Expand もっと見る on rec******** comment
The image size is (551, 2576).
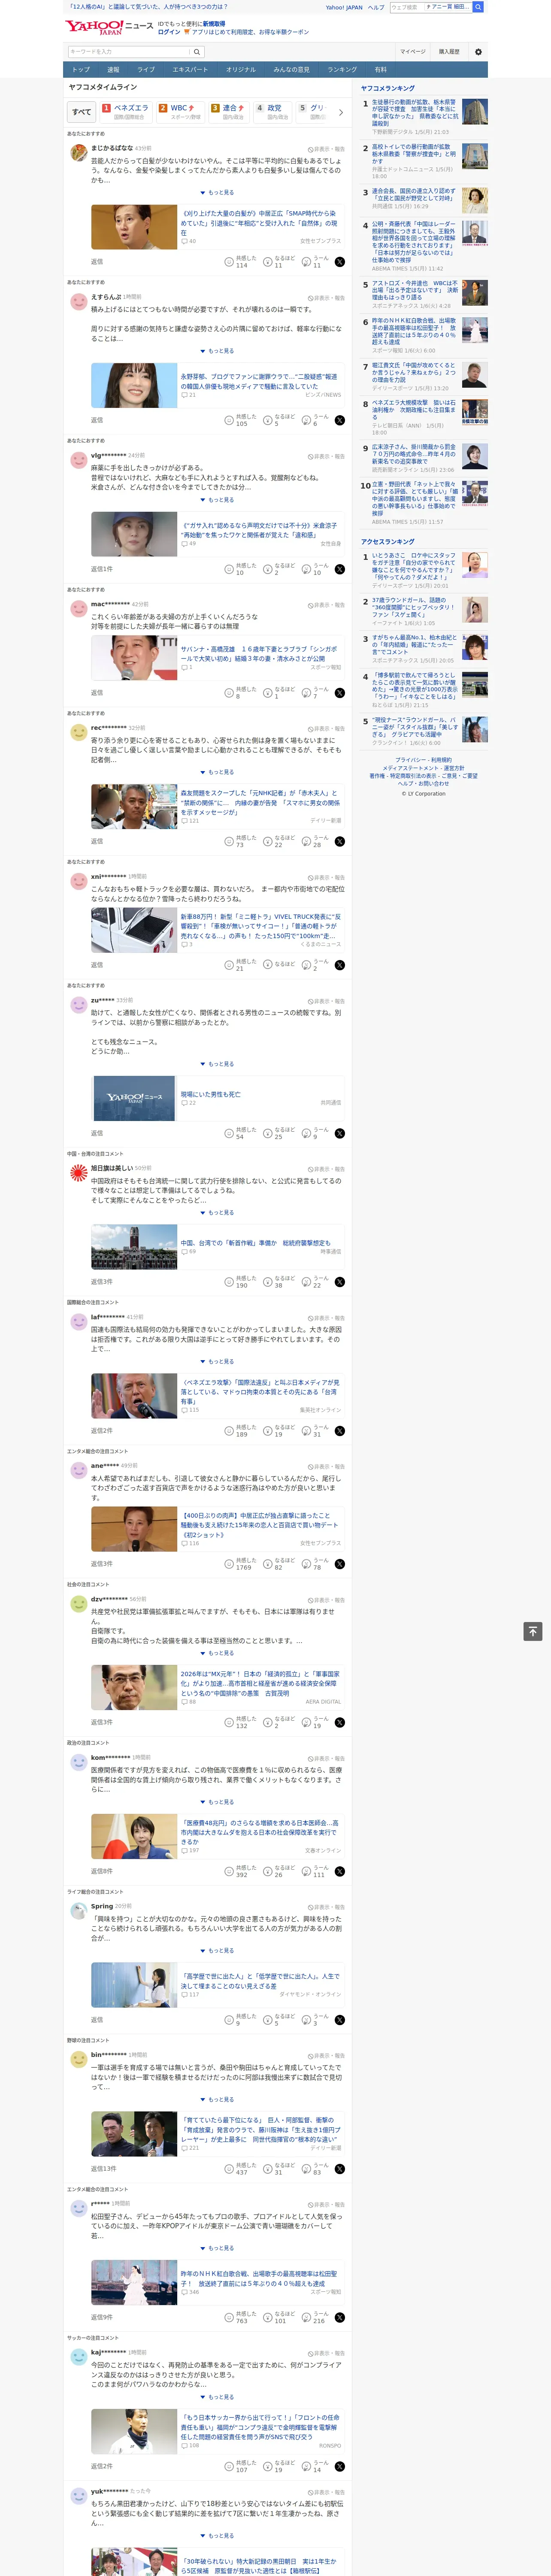pyautogui.click(x=217, y=772)
